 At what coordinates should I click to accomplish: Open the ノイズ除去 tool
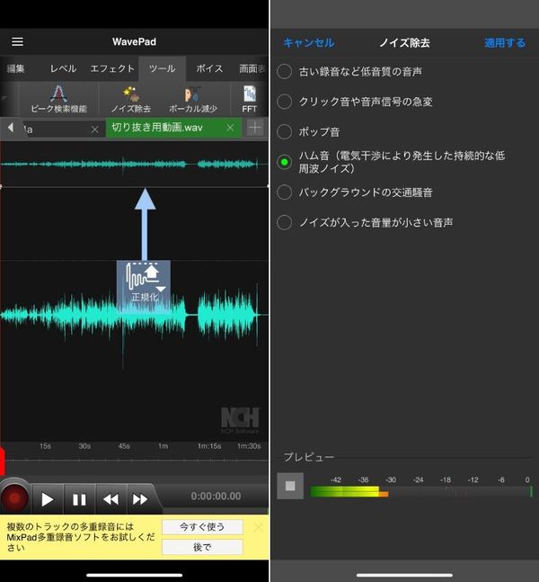(131, 99)
